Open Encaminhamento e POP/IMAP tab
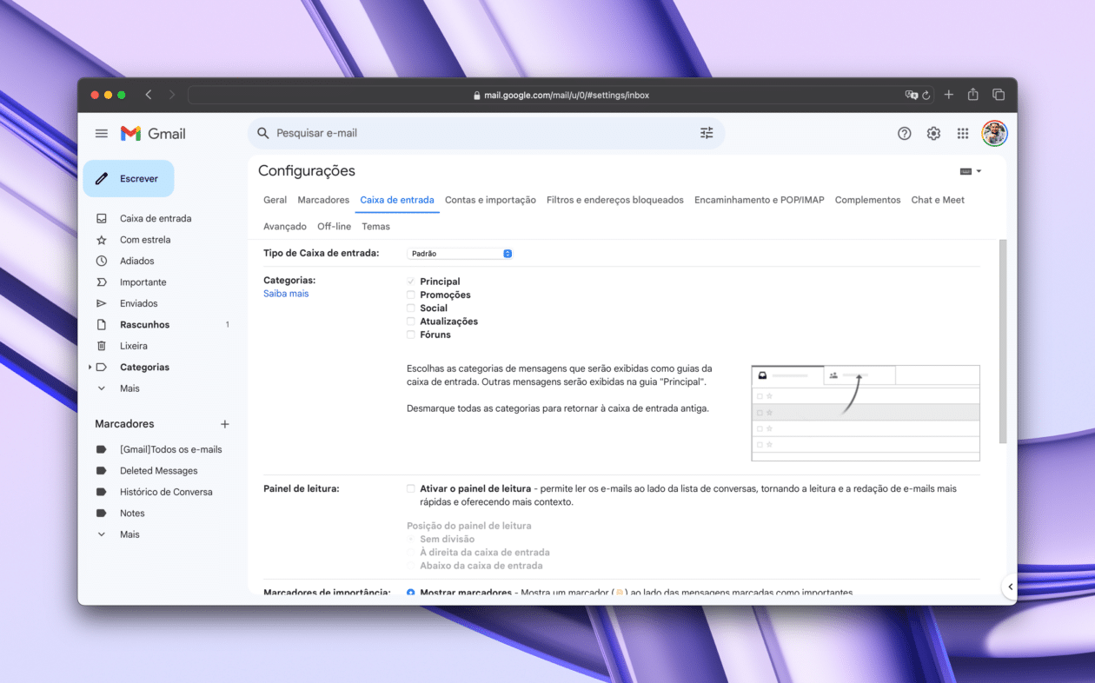The width and height of the screenshot is (1095, 683). coord(760,200)
